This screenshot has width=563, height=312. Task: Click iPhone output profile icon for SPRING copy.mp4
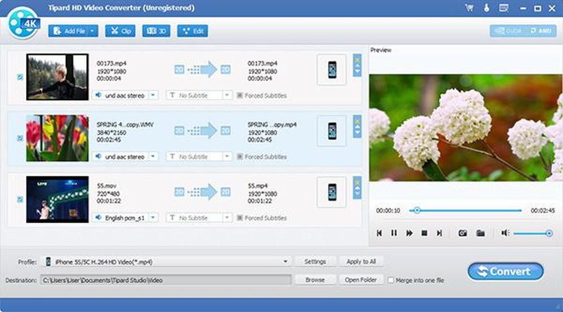(x=332, y=131)
